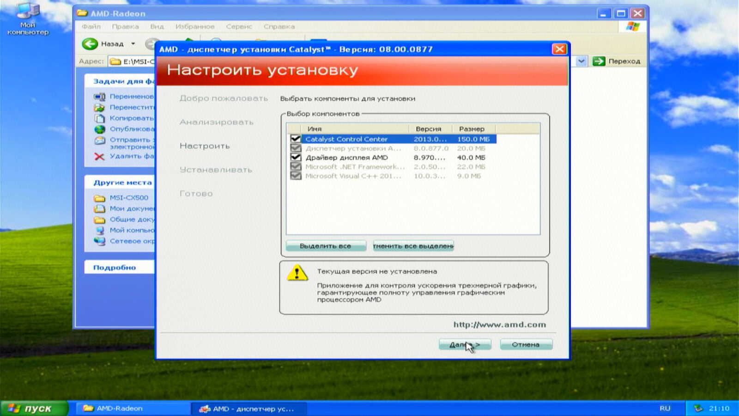
Task: Click the Publish to web task icon
Action: [x=99, y=129]
